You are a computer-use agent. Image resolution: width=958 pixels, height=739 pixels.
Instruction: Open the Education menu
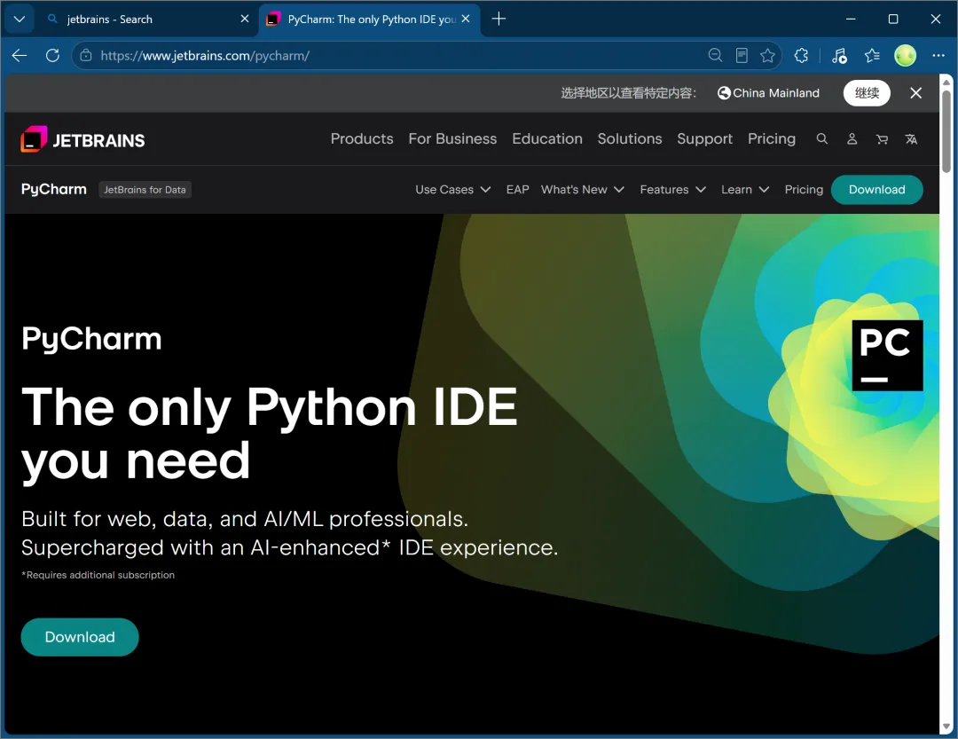(546, 138)
